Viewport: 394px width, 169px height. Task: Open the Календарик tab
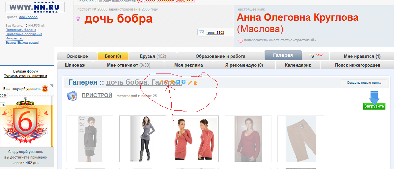pos(298,65)
